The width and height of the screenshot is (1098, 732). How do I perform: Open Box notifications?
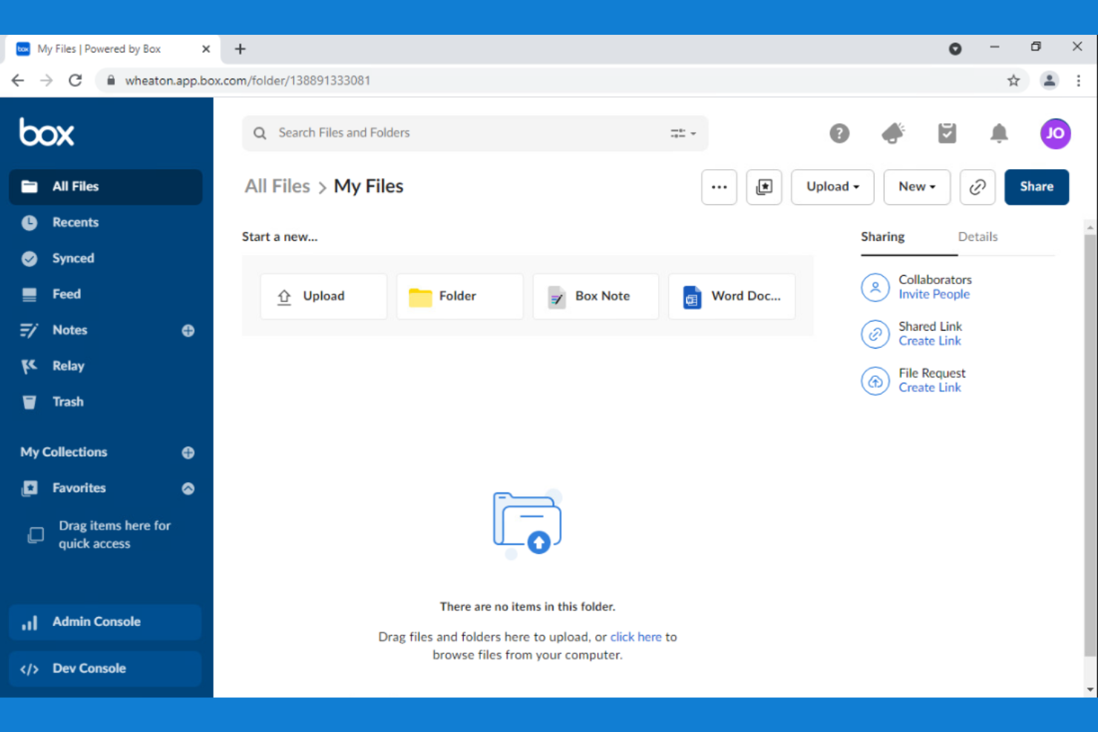pos(999,133)
